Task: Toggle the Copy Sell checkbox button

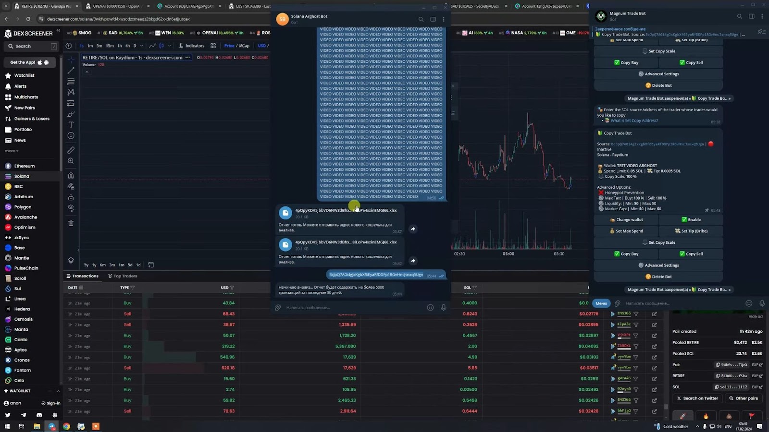Action: pyautogui.click(x=691, y=254)
